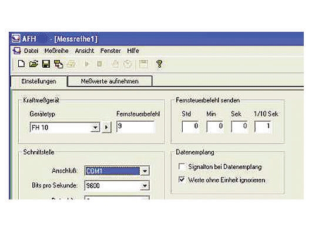Viewport: 312px width, 243px height.
Task: Open a file with the folder icon
Action: pos(33,64)
